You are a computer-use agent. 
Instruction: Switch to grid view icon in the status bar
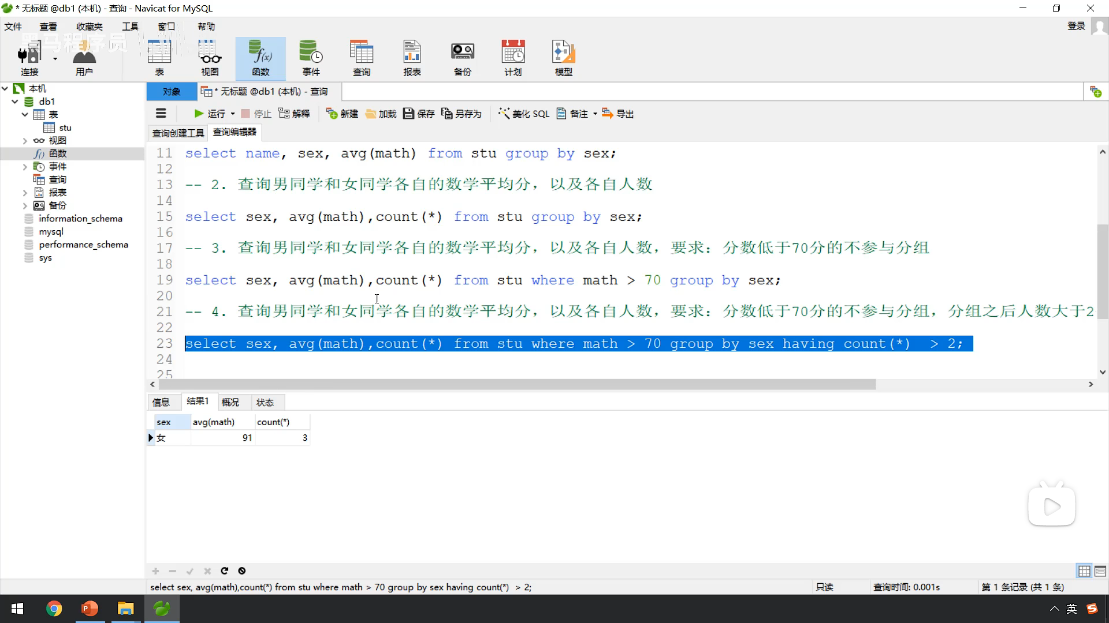(1084, 571)
